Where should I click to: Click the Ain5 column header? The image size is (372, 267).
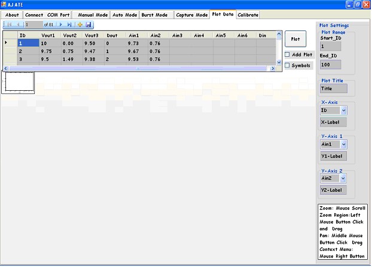point(224,35)
